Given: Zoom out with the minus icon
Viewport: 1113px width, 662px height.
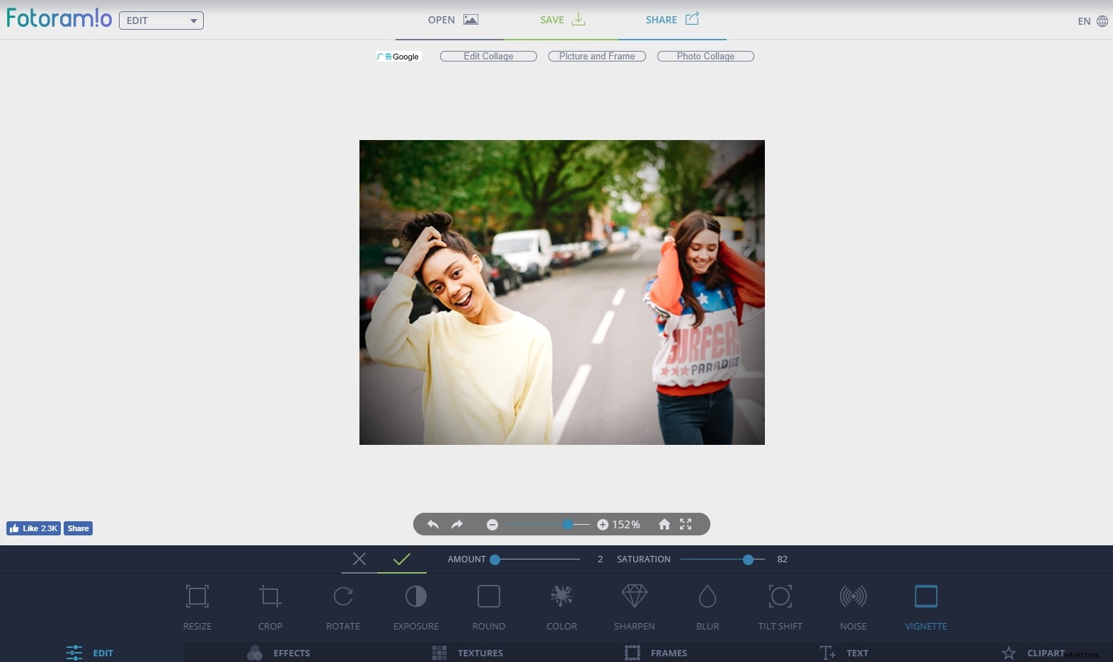Looking at the screenshot, I should (x=492, y=525).
